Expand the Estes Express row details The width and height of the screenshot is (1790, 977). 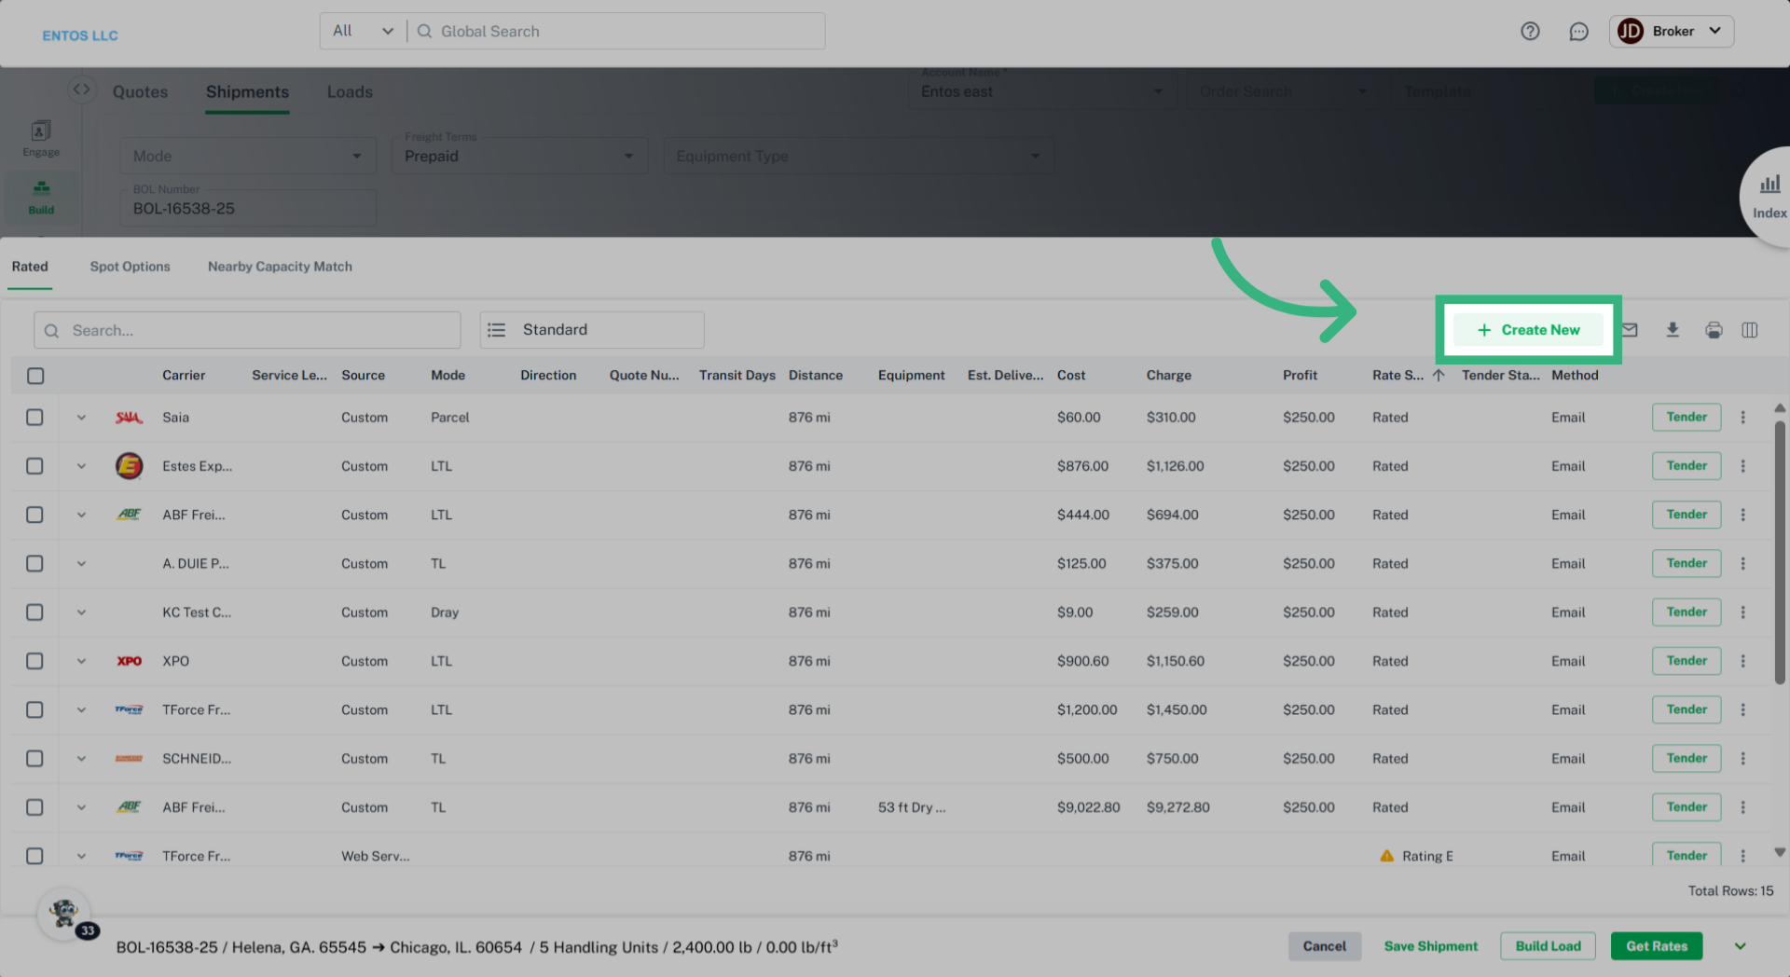pyautogui.click(x=81, y=466)
